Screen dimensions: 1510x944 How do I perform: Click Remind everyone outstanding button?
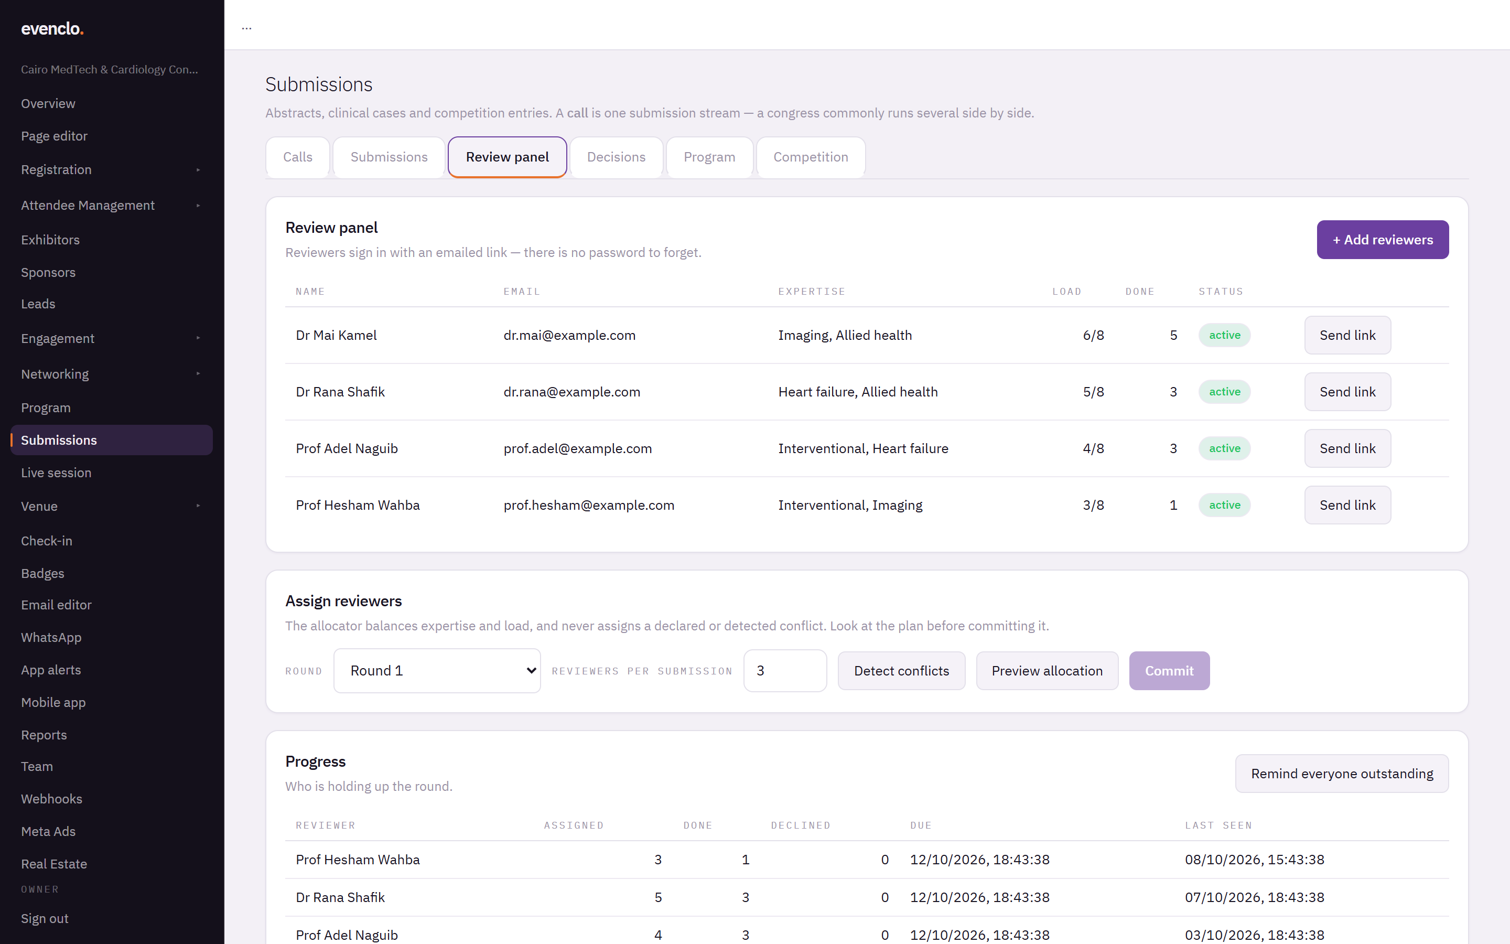(1342, 774)
